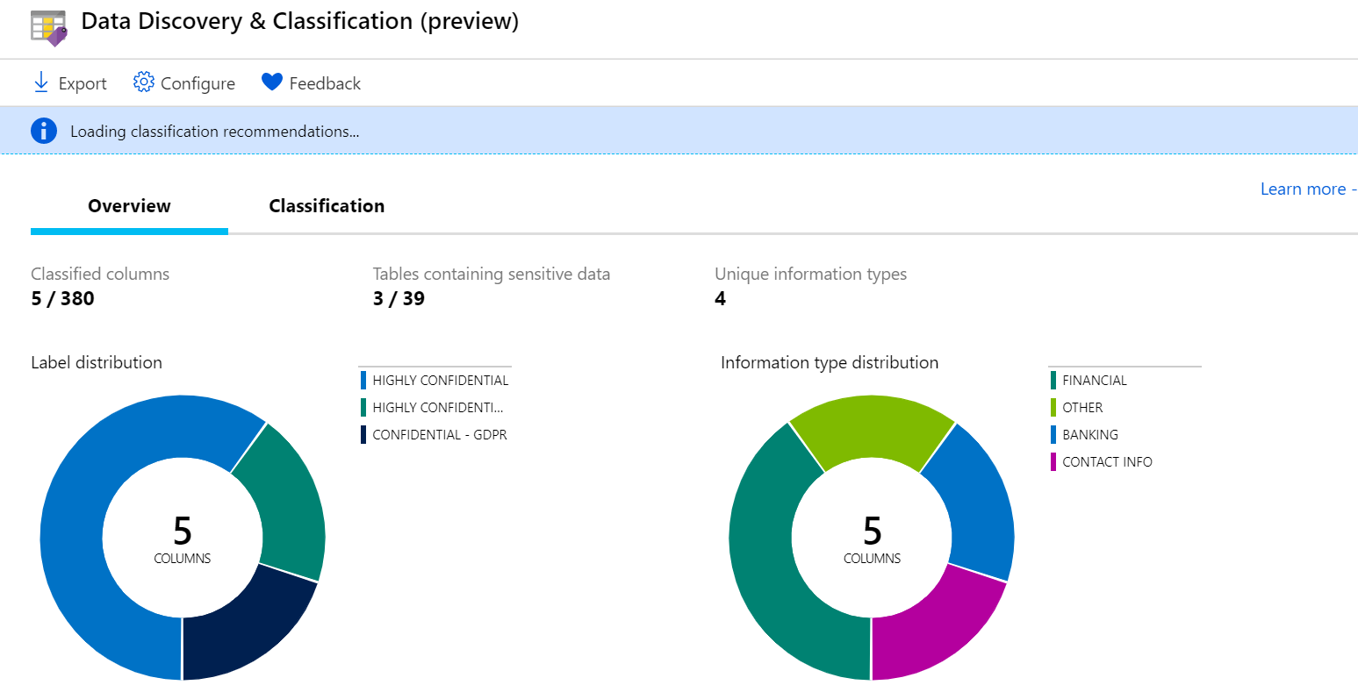1358x685 pixels.
Task: Click the OTHER legend color swatch
Action: pos(1053,408)
